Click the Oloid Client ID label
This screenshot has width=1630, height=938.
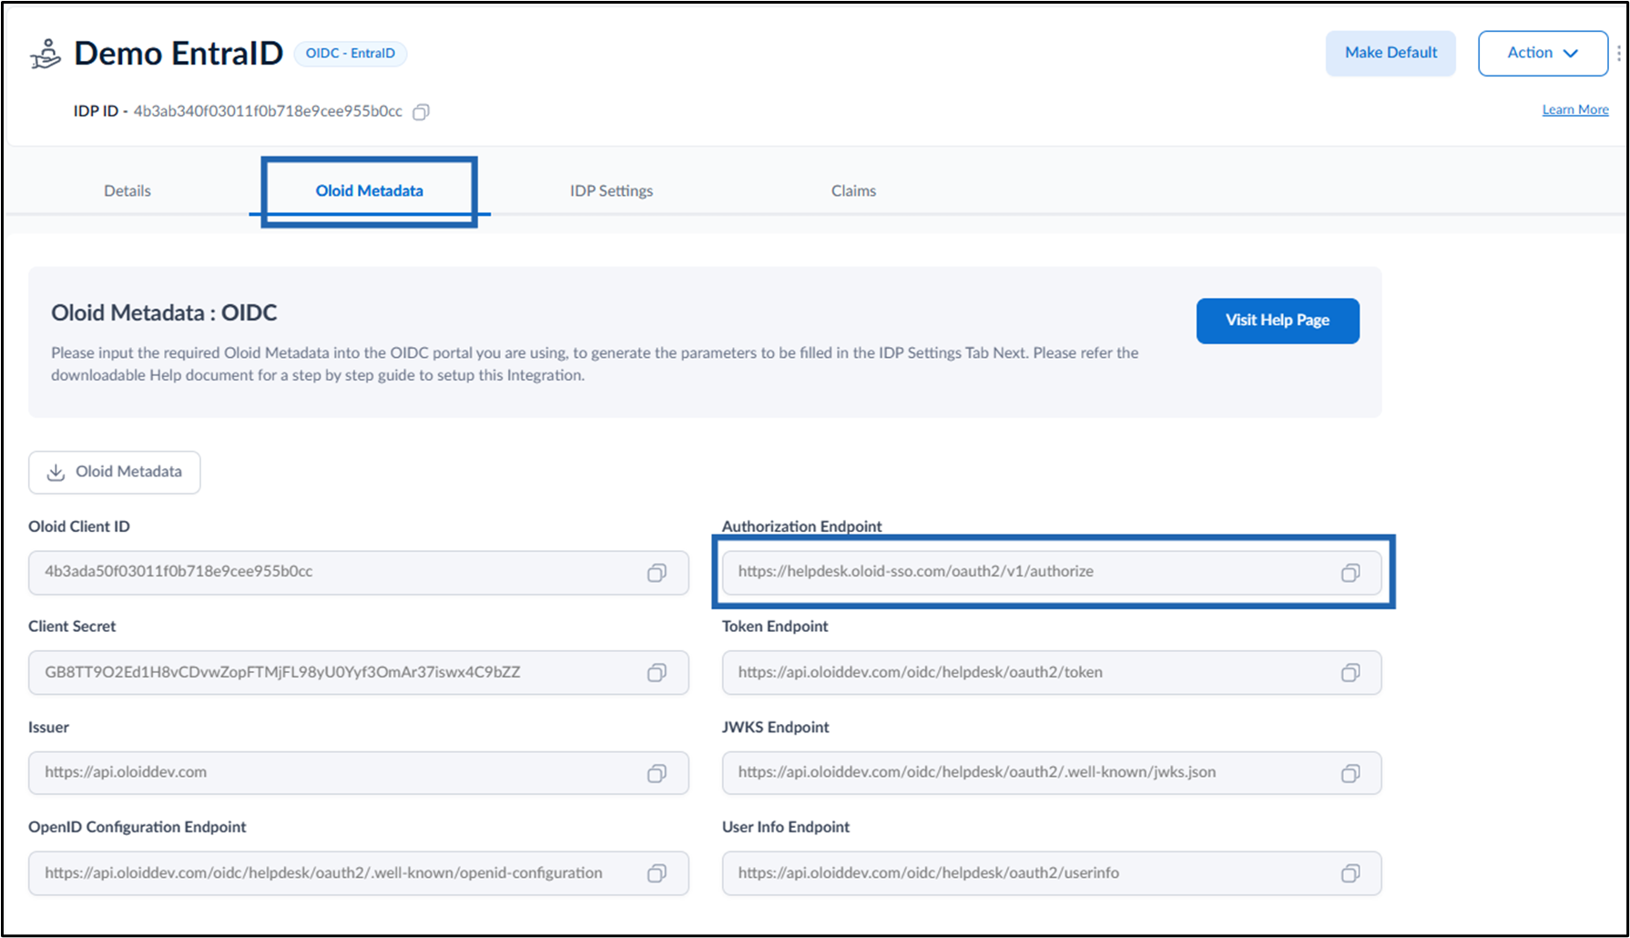click(x=79, y=526)
